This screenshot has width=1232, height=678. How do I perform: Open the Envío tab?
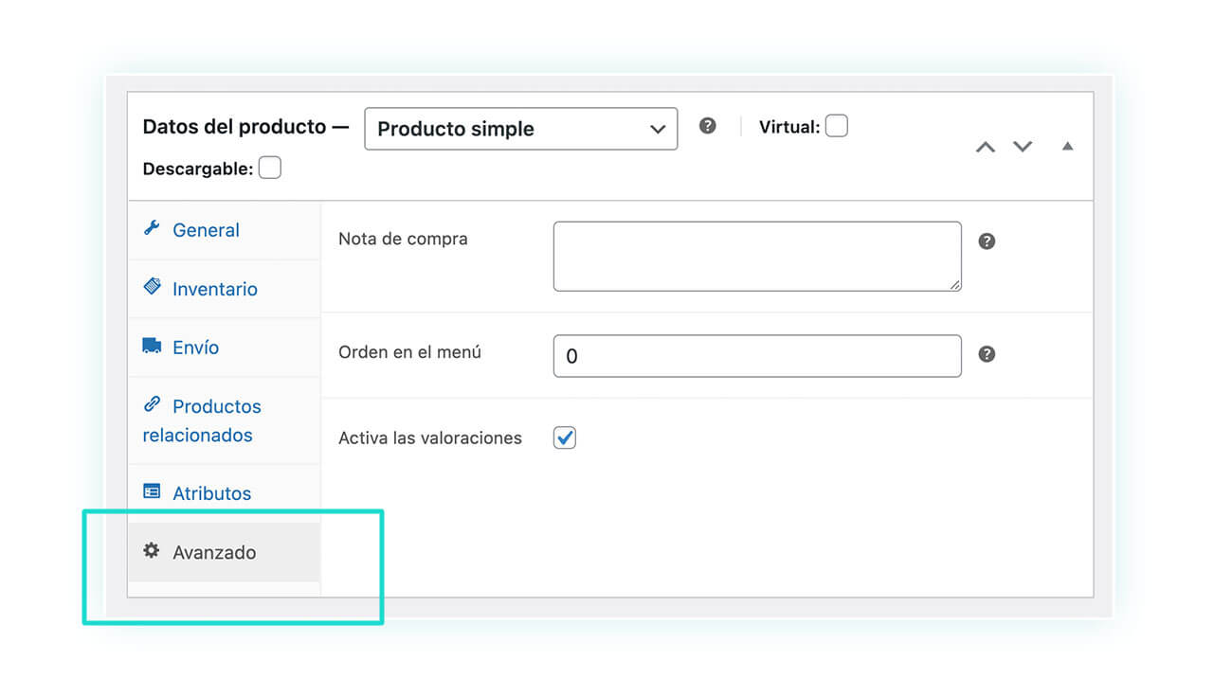[225, 348]
